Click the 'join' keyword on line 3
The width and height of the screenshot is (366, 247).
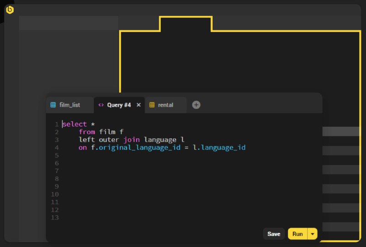click(x=132, y=140)
